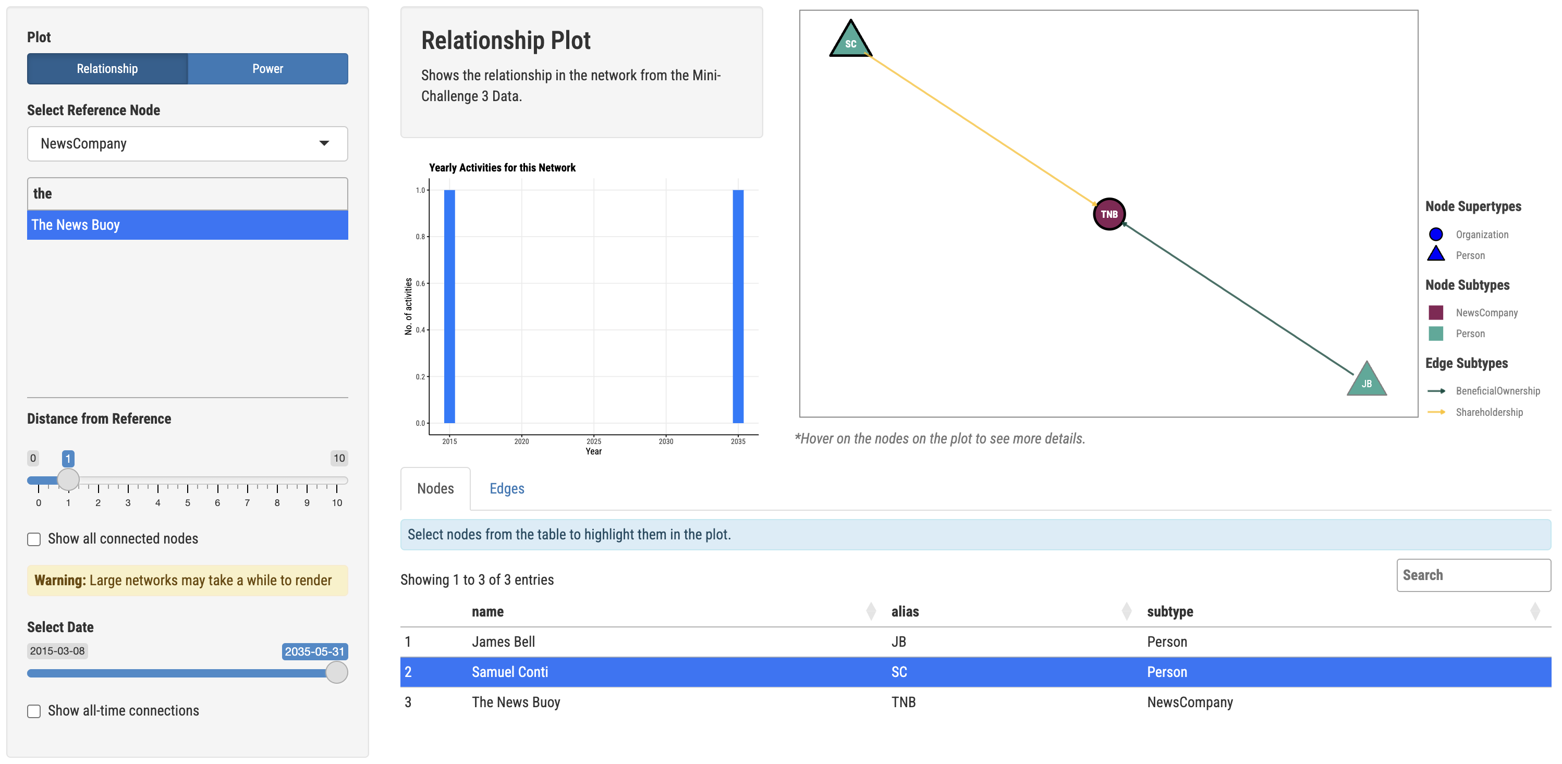
Task: Choose The News Buoy from list
Action: 187,225
